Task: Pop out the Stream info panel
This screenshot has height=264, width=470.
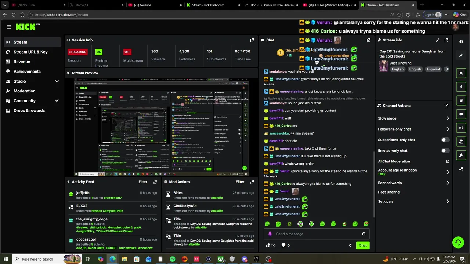Action: coord(446,40)
